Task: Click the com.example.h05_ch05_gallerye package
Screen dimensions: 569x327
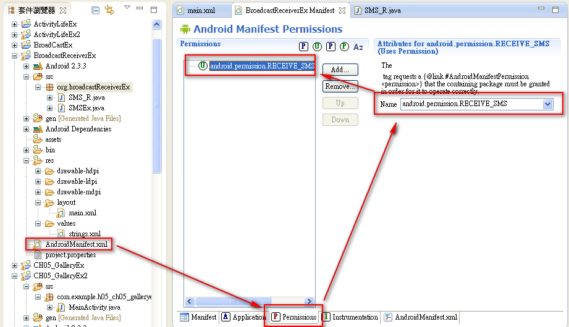Action: tap(104, 297)
